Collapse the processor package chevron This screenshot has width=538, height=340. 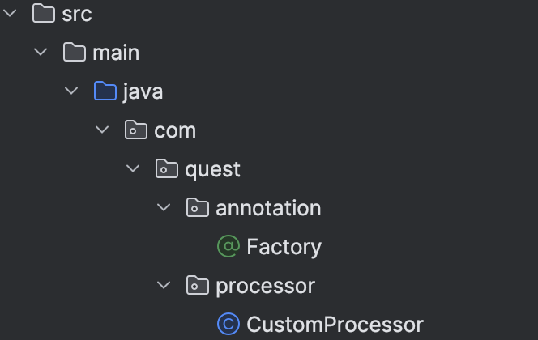coord(163,286)
